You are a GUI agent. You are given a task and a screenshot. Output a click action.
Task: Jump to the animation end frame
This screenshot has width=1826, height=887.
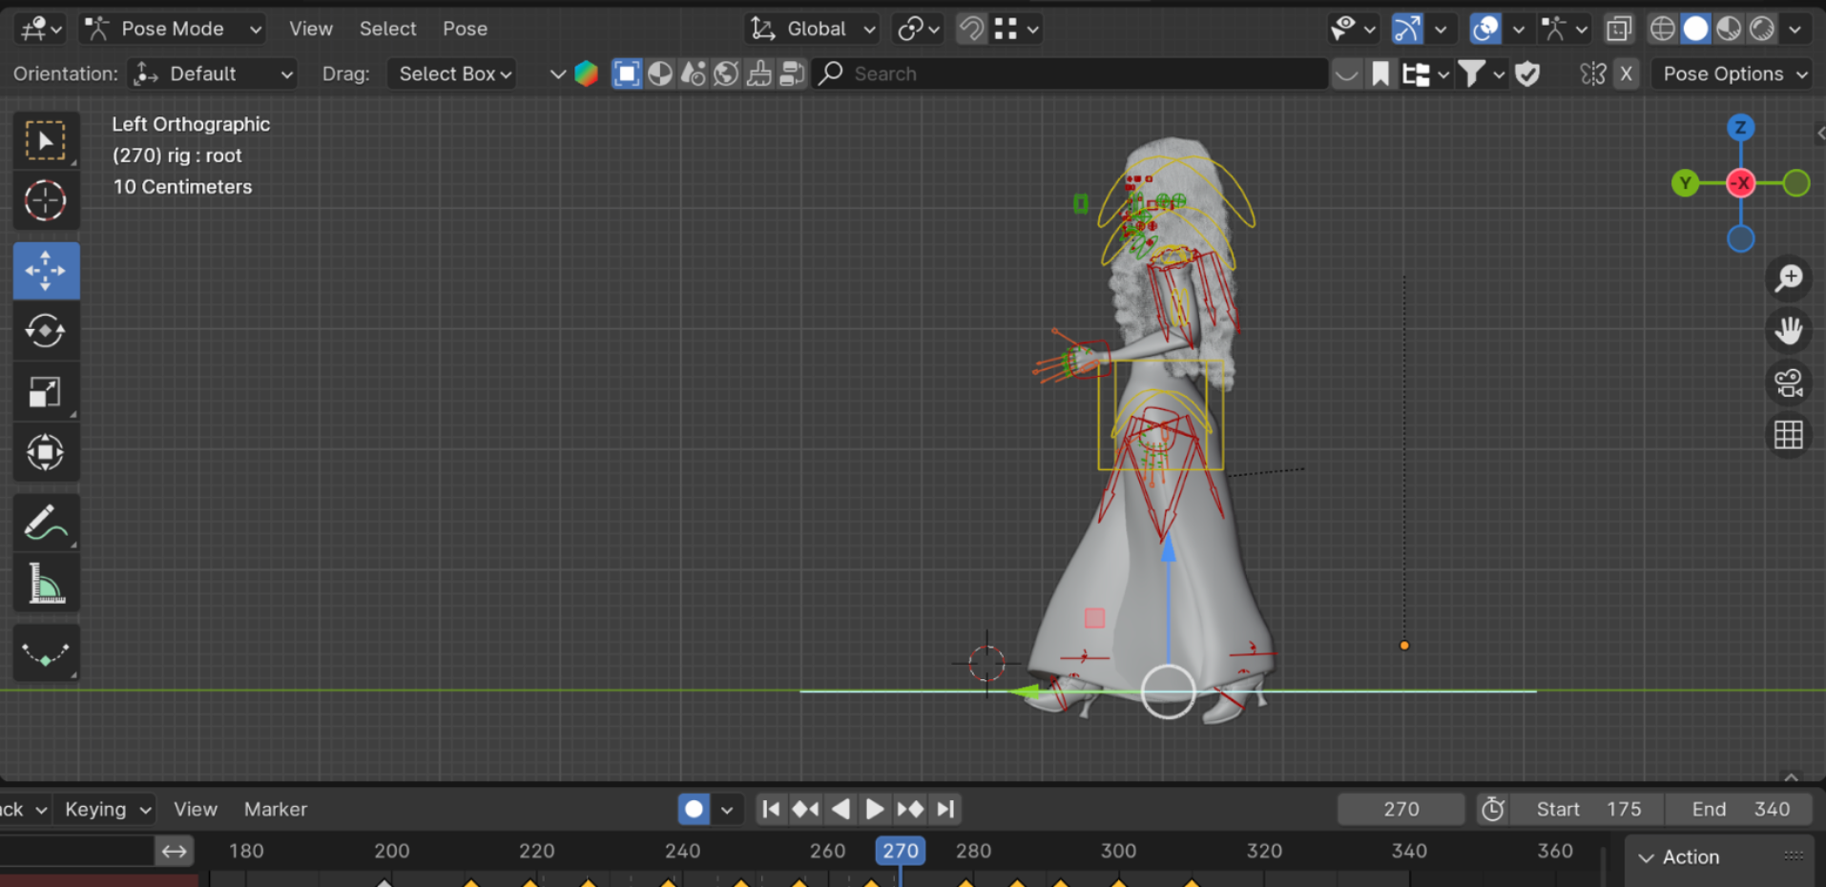coord(945,809)
